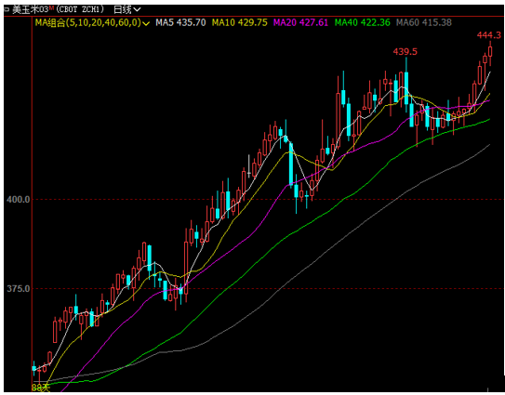Click the CBOT ZCH1 contract code
The image size is (505, 395).
pos(80,9)
